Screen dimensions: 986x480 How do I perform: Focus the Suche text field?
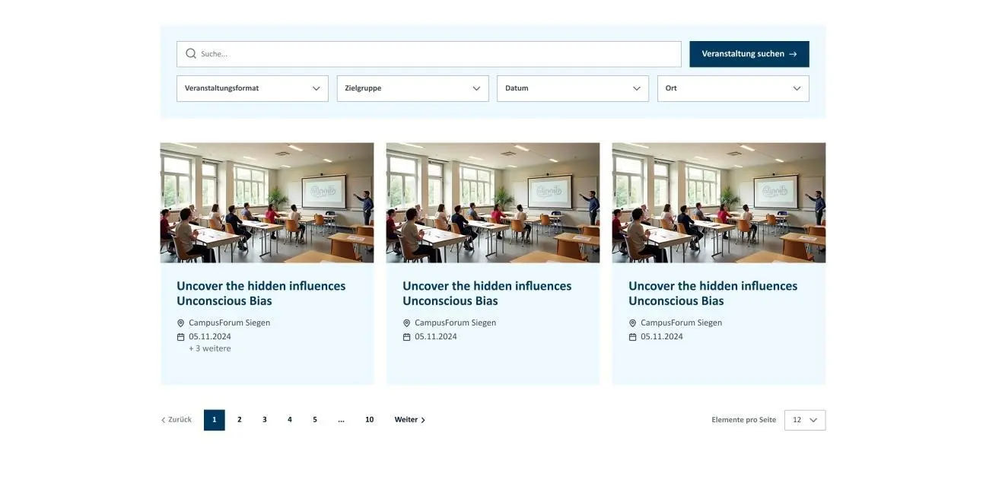[437, 54]
